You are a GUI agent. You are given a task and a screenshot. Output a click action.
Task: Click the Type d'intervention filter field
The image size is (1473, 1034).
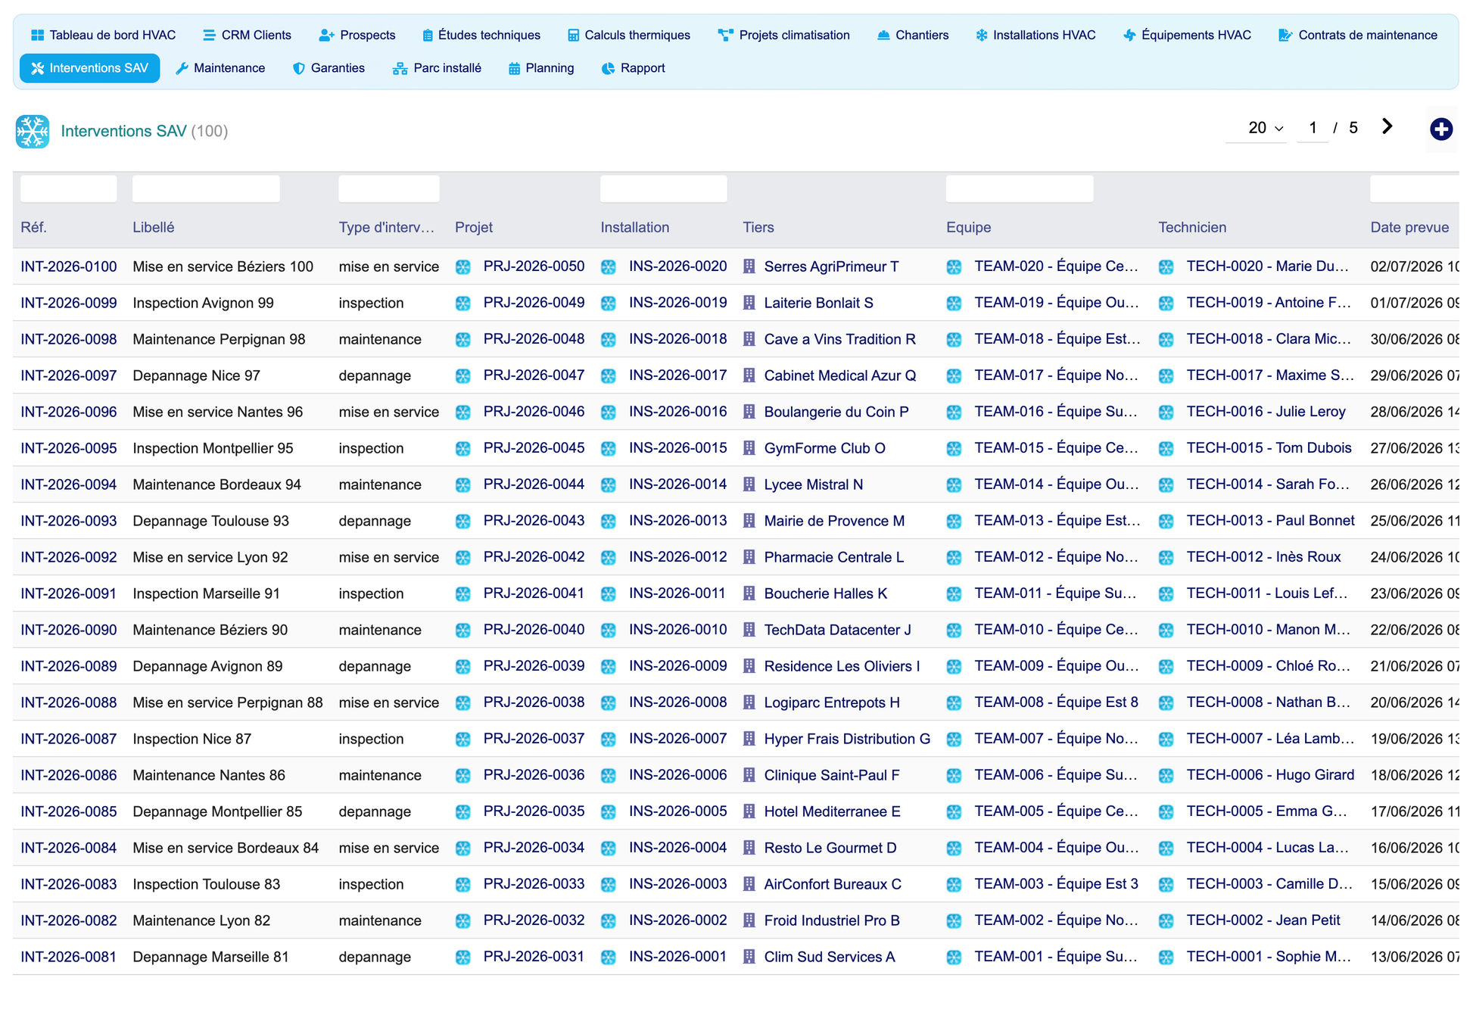click(389, 188)
